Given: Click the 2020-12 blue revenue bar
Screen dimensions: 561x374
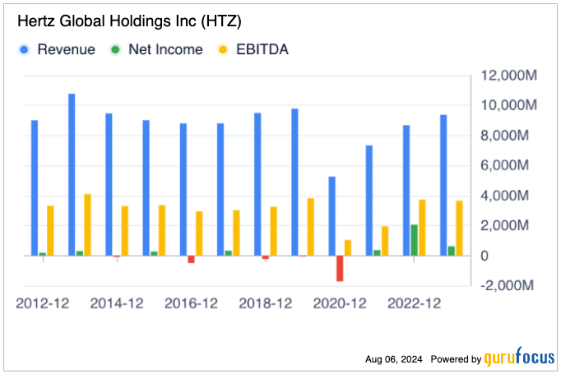Looking at the screenshot, I should tap(332, 216).
